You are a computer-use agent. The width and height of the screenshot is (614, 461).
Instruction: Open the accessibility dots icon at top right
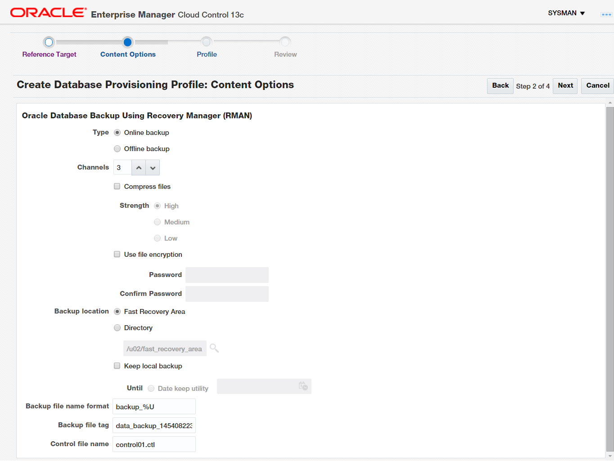click(606, 14)
